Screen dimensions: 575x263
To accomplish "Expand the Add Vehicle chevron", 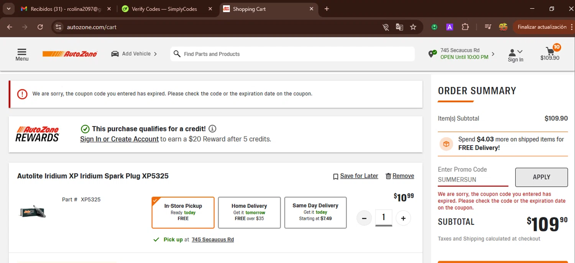I will coord(155,54).
